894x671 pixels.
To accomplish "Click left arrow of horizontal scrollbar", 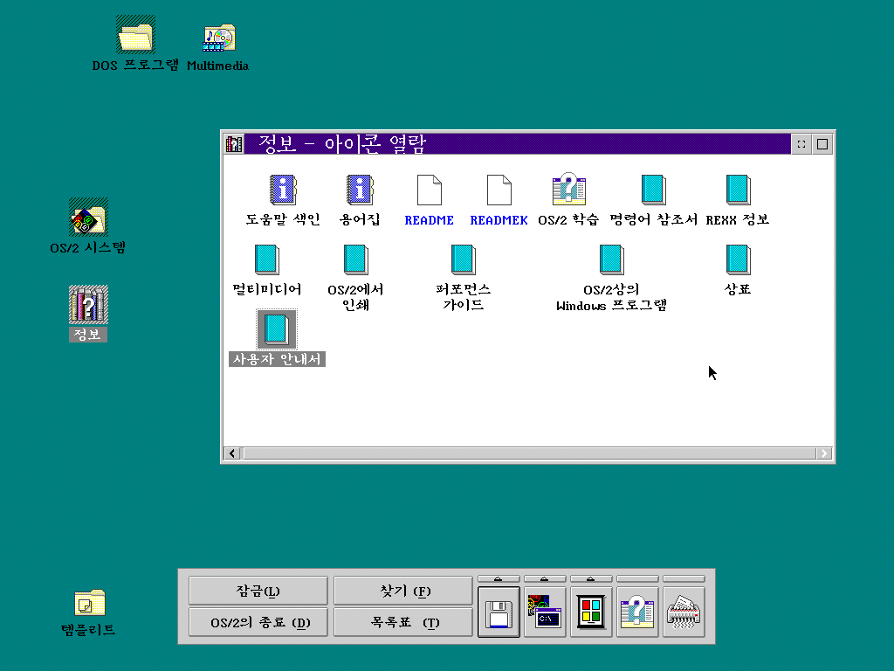I will pyautogui.click(x=232, y=453).
